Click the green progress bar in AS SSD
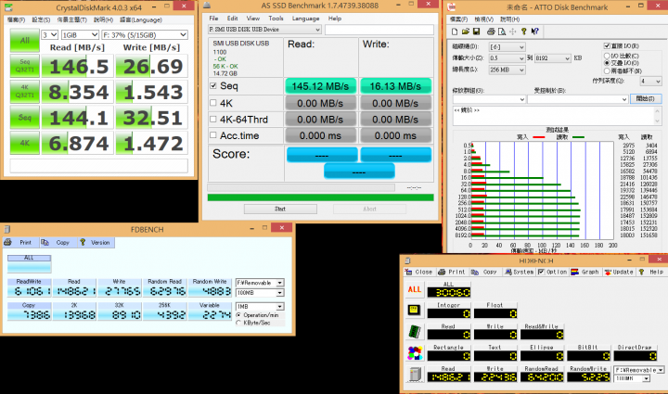668x394 pixels. (x=320, y=197)
